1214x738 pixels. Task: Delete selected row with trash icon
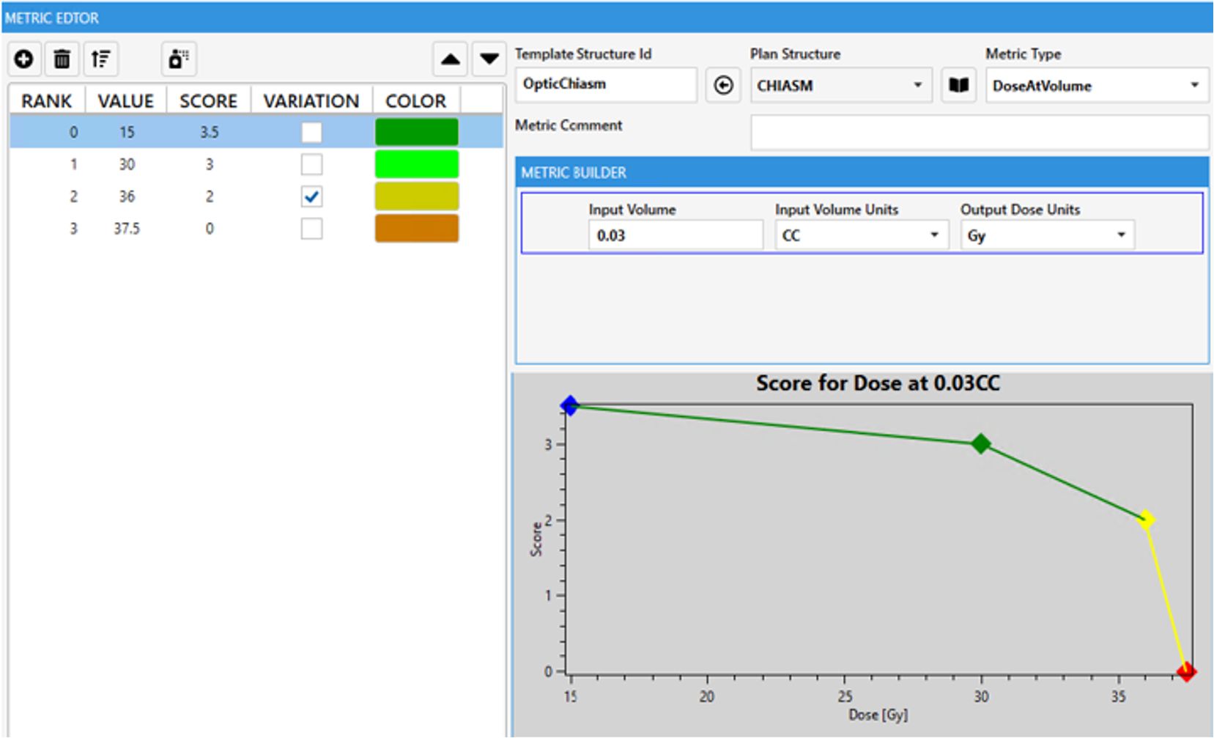pyautogui.click(x=62, y=59)
